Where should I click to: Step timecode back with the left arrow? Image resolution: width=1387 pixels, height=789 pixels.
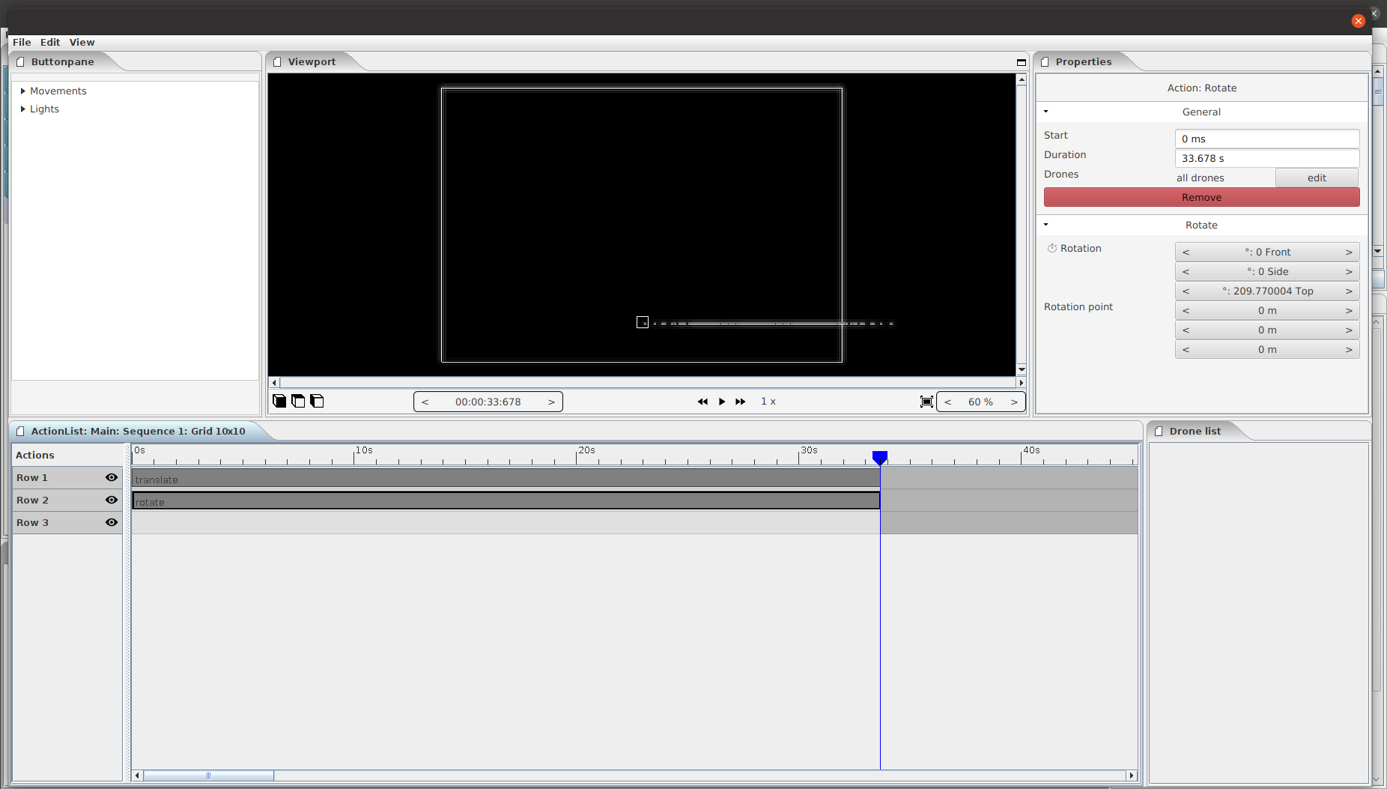click(x=425, y=402)
